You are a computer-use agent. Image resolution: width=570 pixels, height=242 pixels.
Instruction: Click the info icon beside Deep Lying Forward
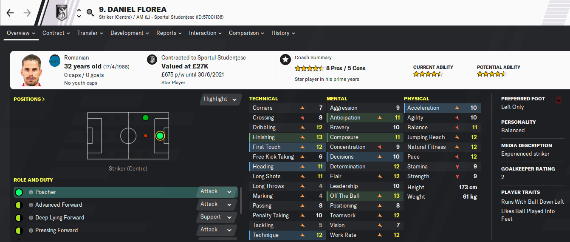(x=31, y=218)
